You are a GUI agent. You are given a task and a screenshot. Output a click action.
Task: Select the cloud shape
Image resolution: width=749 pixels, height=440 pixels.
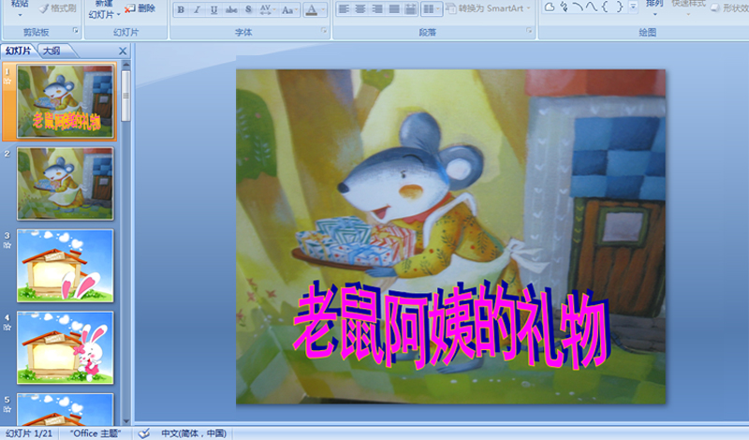[x=550, y=7]
